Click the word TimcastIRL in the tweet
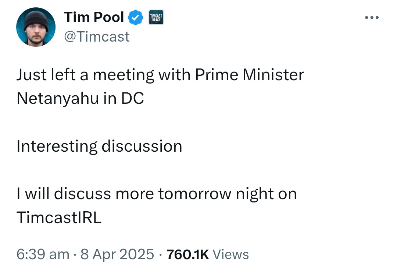Screen dimensions: 397x275 (x=59, y=218)
